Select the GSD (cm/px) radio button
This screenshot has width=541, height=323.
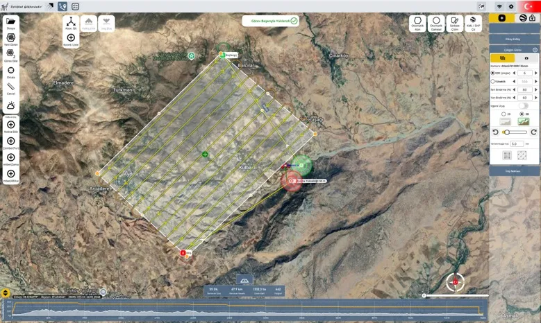(492, 73)
